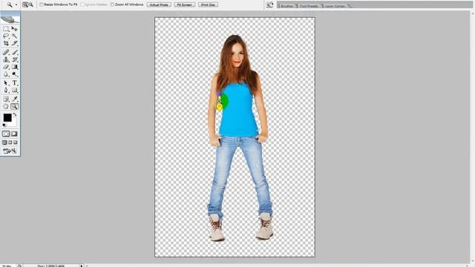Select the Slice tool
The width and height of the screenshot is (475, 267).
[14, 43]
